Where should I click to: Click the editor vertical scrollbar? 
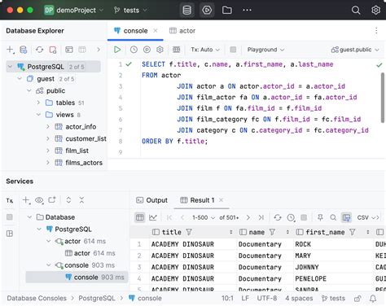point(382,98)
